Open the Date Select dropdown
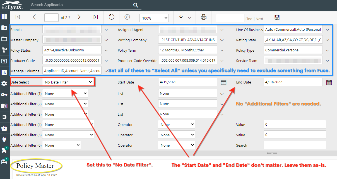This screenshot has height=179, width=337. coord(68,82)
